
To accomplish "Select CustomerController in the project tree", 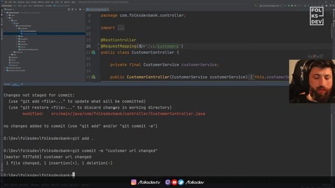I will [x=30, y=33].
